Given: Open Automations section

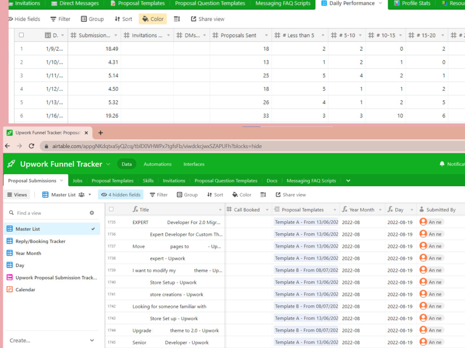Looking at the screenshot, I should click(x=158, y=164).
